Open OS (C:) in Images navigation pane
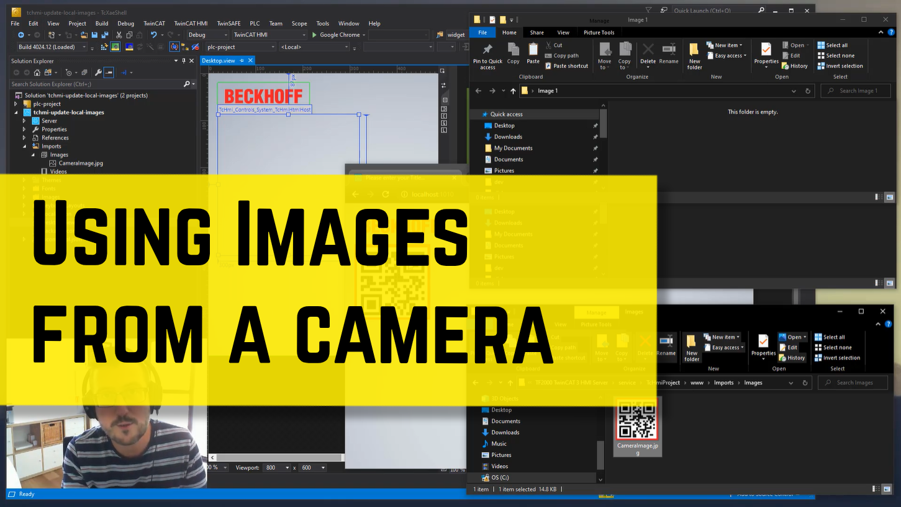Image resolution: width=901 pixels, height=507 pixels. point(500,478)
